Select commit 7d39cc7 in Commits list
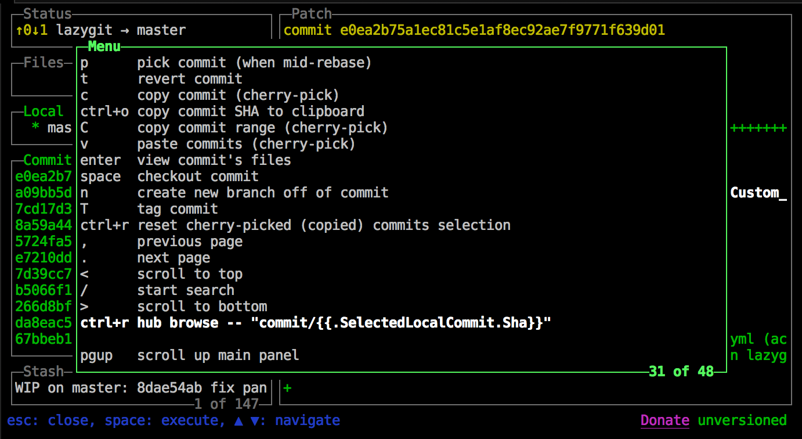Screen dimensions: 802x439 click(x=44, y=274)
